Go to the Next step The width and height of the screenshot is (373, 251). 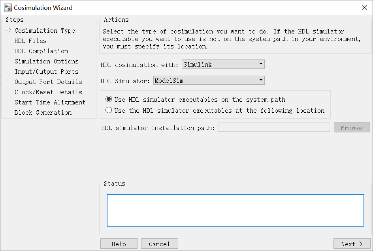[352, 244]
